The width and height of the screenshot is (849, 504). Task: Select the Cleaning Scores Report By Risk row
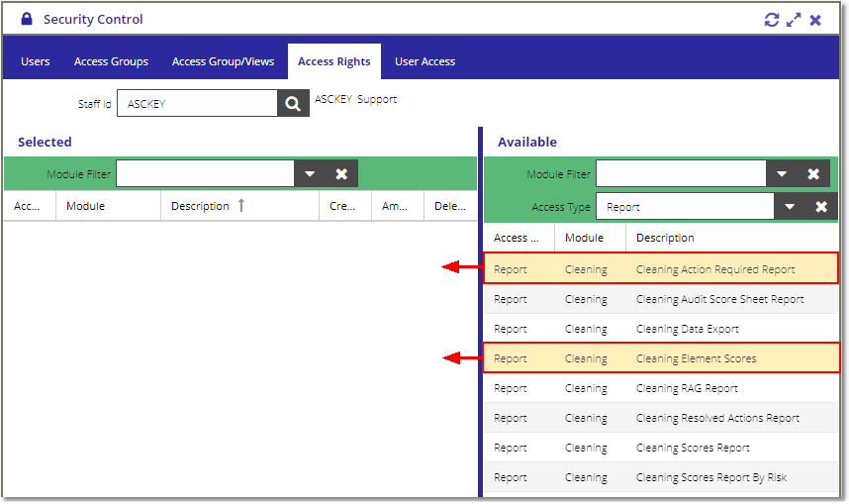(661, 477)
